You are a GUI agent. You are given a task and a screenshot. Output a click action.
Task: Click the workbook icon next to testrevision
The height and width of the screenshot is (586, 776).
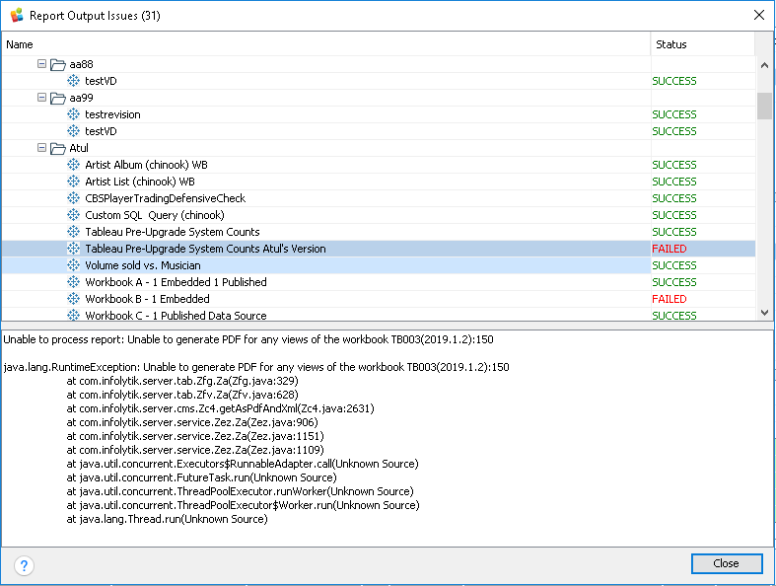point(73,114)
